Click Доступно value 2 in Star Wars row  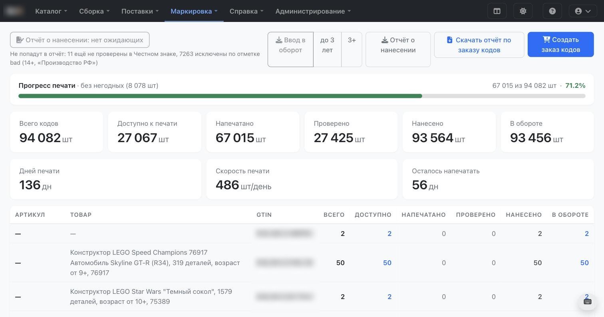(389, 297)
